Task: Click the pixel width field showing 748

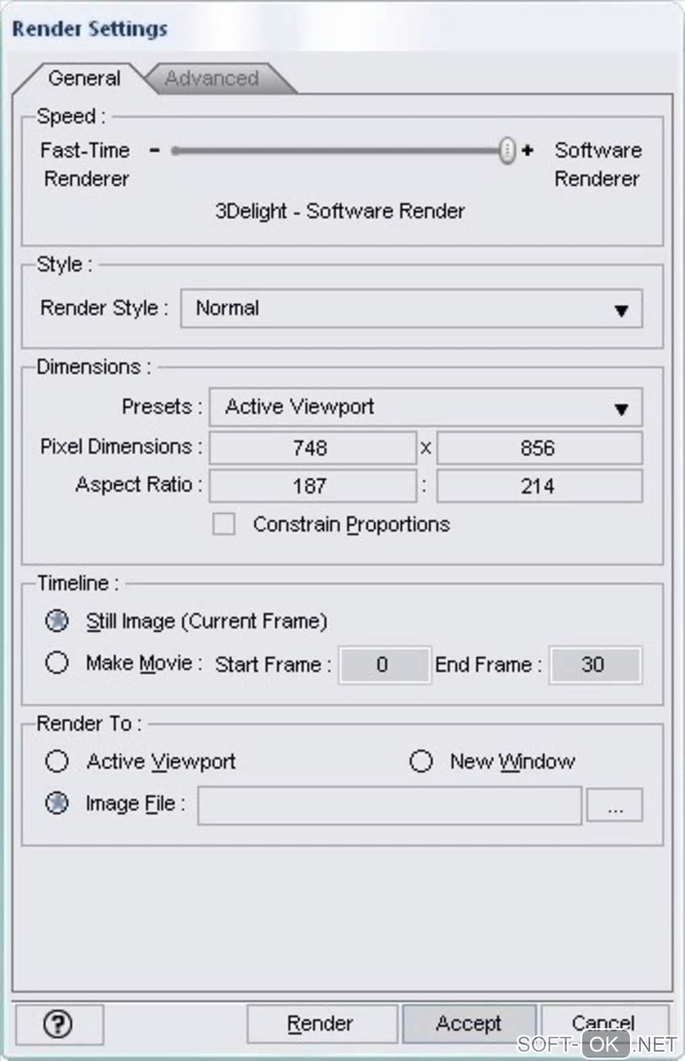Action: (x=312, y=448)
